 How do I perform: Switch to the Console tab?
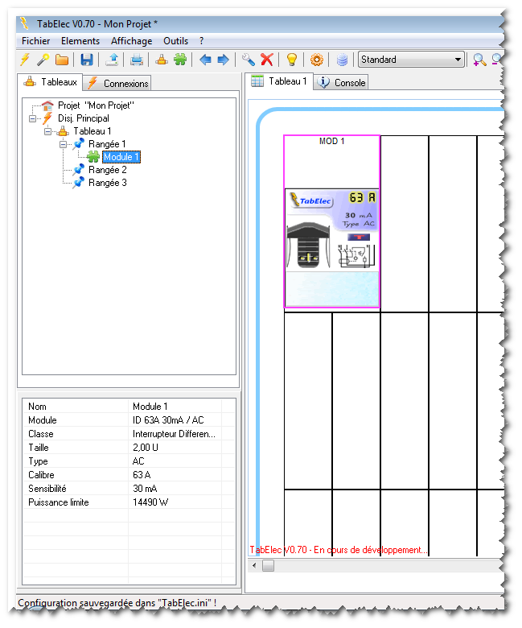[x=342, y=82]
